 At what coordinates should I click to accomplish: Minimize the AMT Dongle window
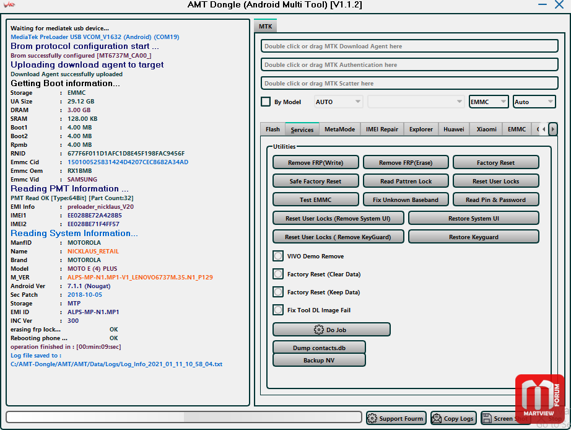tap(543, 5)
